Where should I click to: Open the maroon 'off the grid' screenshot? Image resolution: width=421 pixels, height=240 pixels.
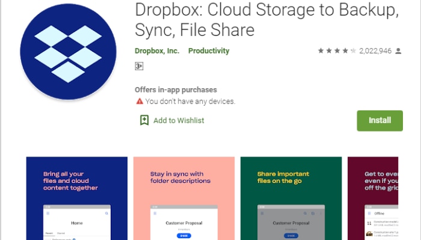pyautogui.click(x=373, y=199)
